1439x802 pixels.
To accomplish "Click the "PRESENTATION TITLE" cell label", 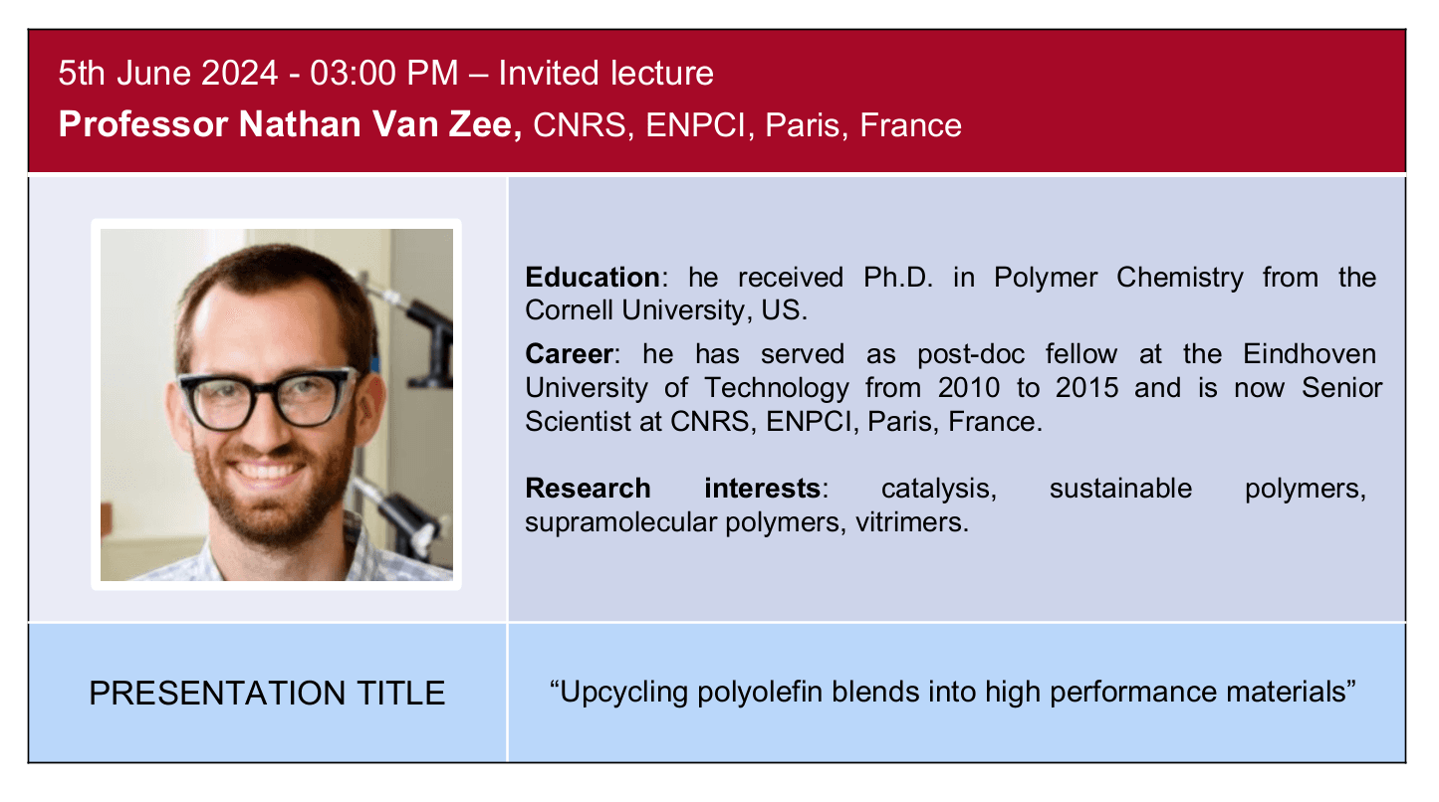I will [267, 693].
